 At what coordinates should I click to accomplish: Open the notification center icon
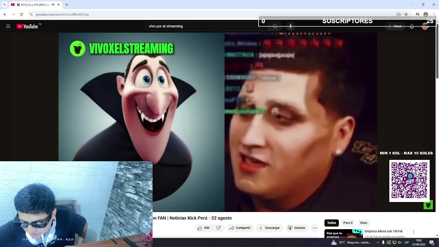(432, 242)
